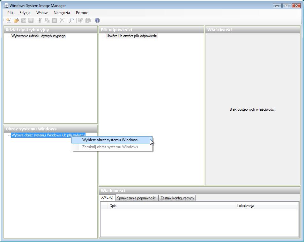Open the Wstaw menu

tap(42, 13)
